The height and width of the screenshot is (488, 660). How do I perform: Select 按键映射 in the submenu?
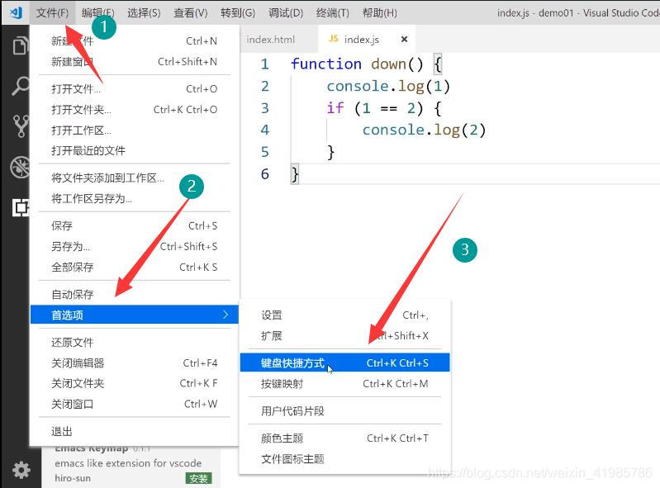coord(344,384)
